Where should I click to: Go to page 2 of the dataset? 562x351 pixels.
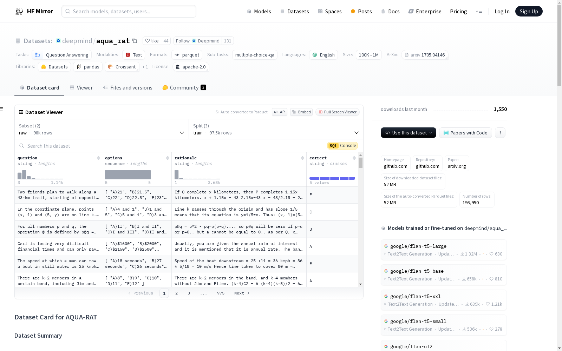176,293
